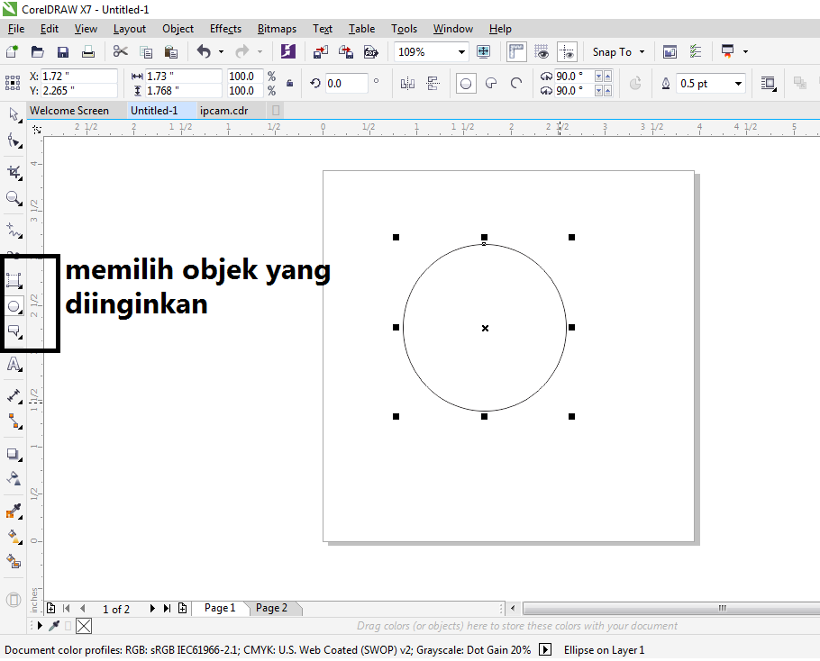Screen dimensions: 820x661
Task: Click the Copy icon
Action: pyautogui.click(x=146, y=51)
